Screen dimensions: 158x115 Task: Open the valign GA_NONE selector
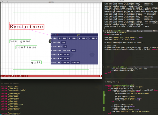pos(64,58)
